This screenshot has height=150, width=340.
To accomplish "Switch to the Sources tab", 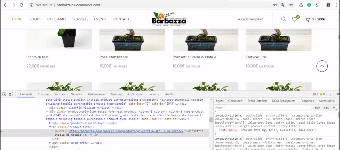I will 60,94.
